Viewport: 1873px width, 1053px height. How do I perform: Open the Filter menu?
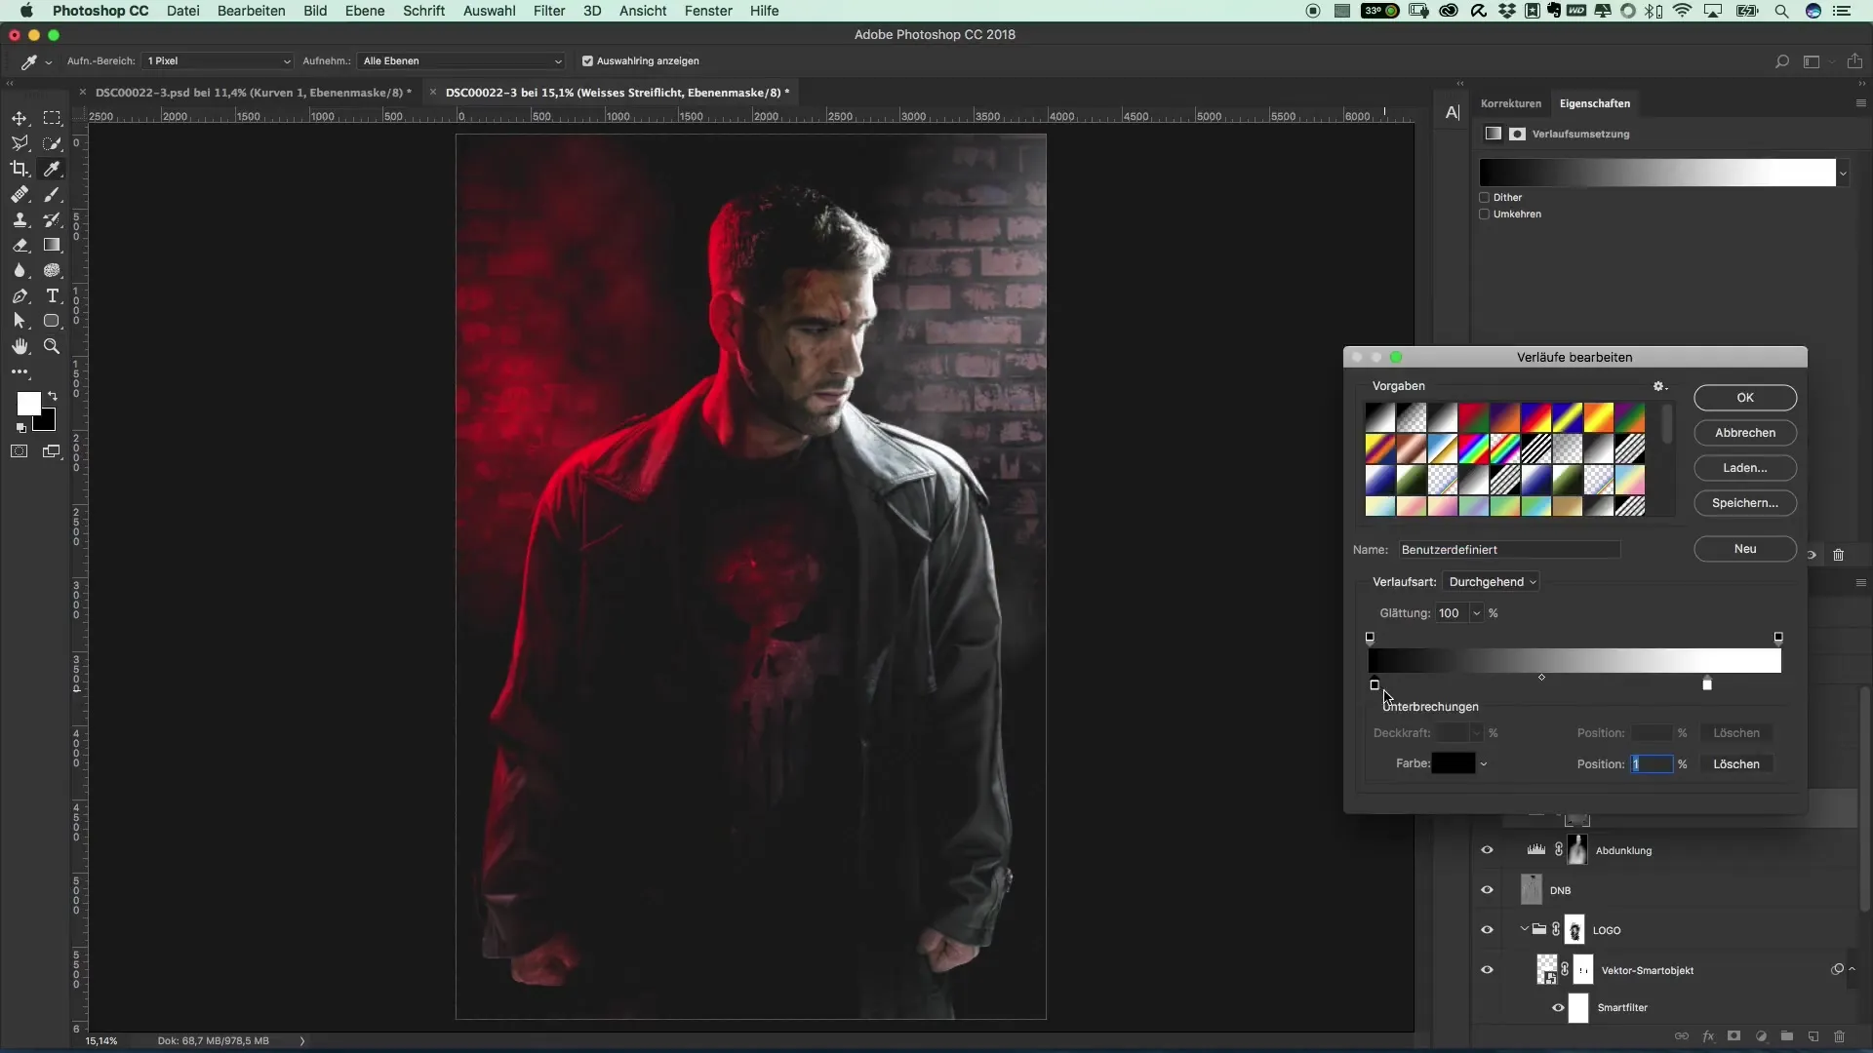coord(549,11)
